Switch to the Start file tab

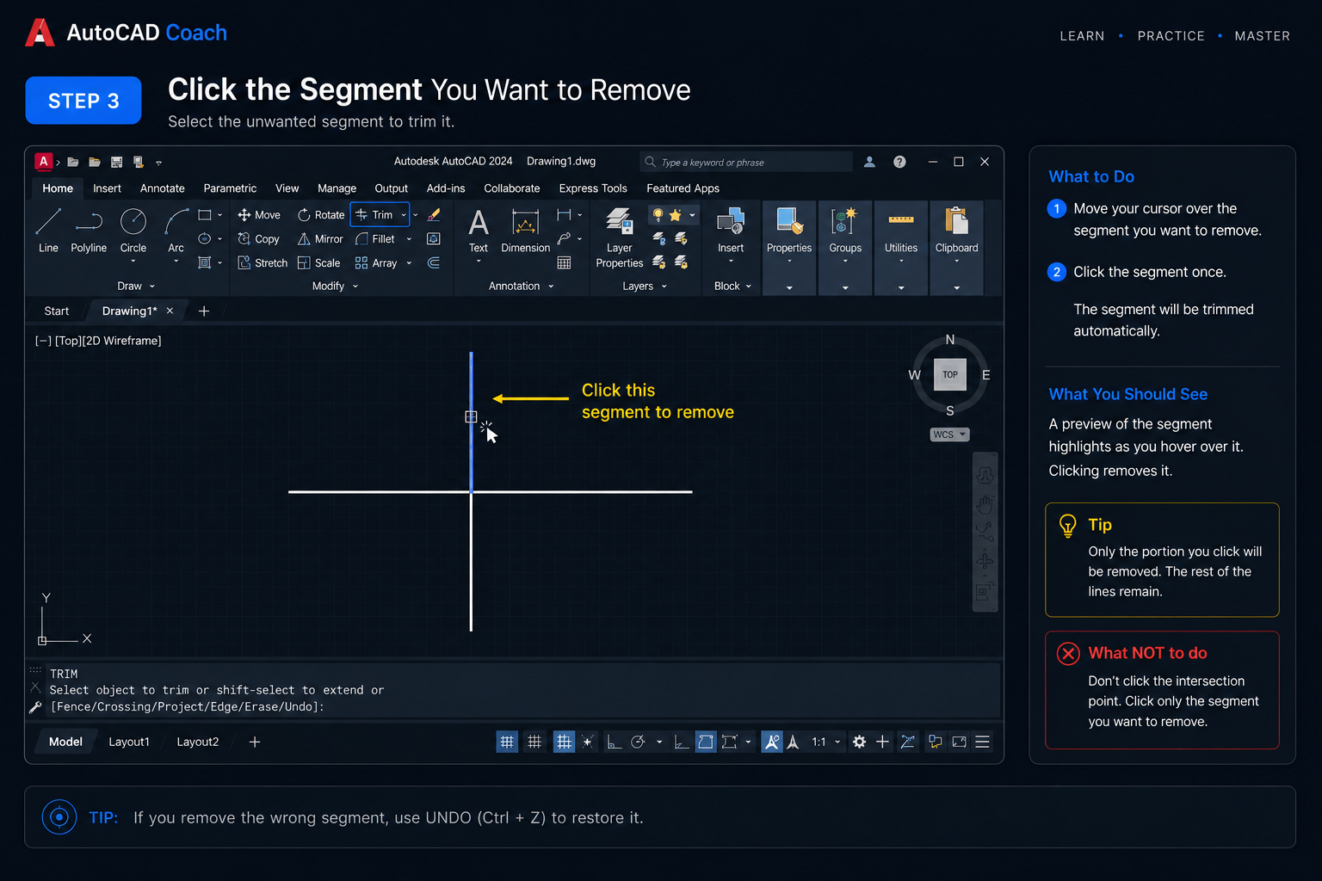tap(57, 311)
